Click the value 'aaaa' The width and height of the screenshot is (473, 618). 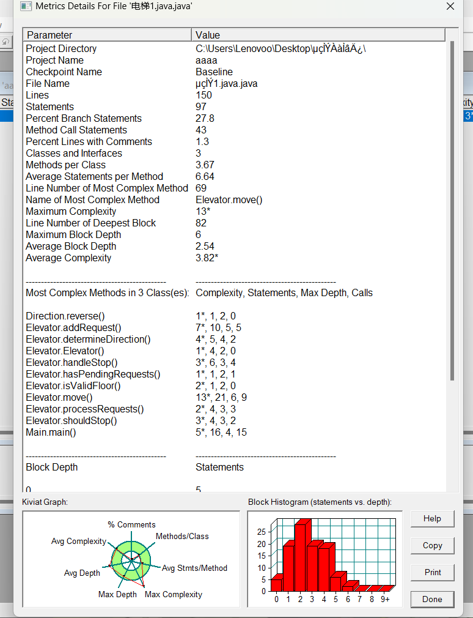[206, 61]
